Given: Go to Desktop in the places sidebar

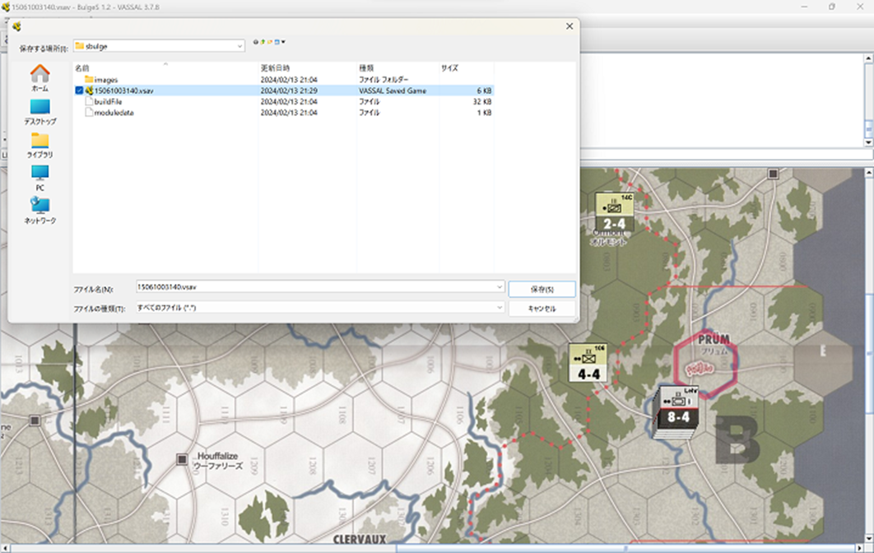Looking at the screenshot, I should click(40, 111).
